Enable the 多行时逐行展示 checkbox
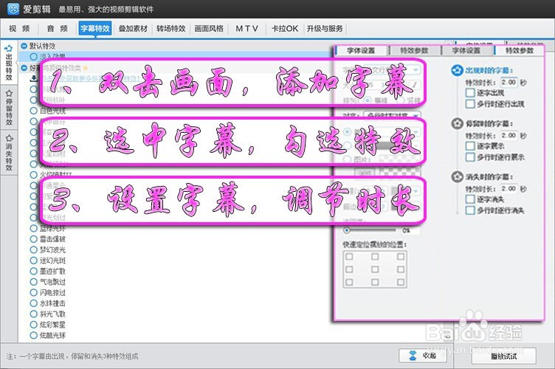Image resolution: width=555 pixels, height=369 pixels. pyautogui.click(x=470, y=157)
